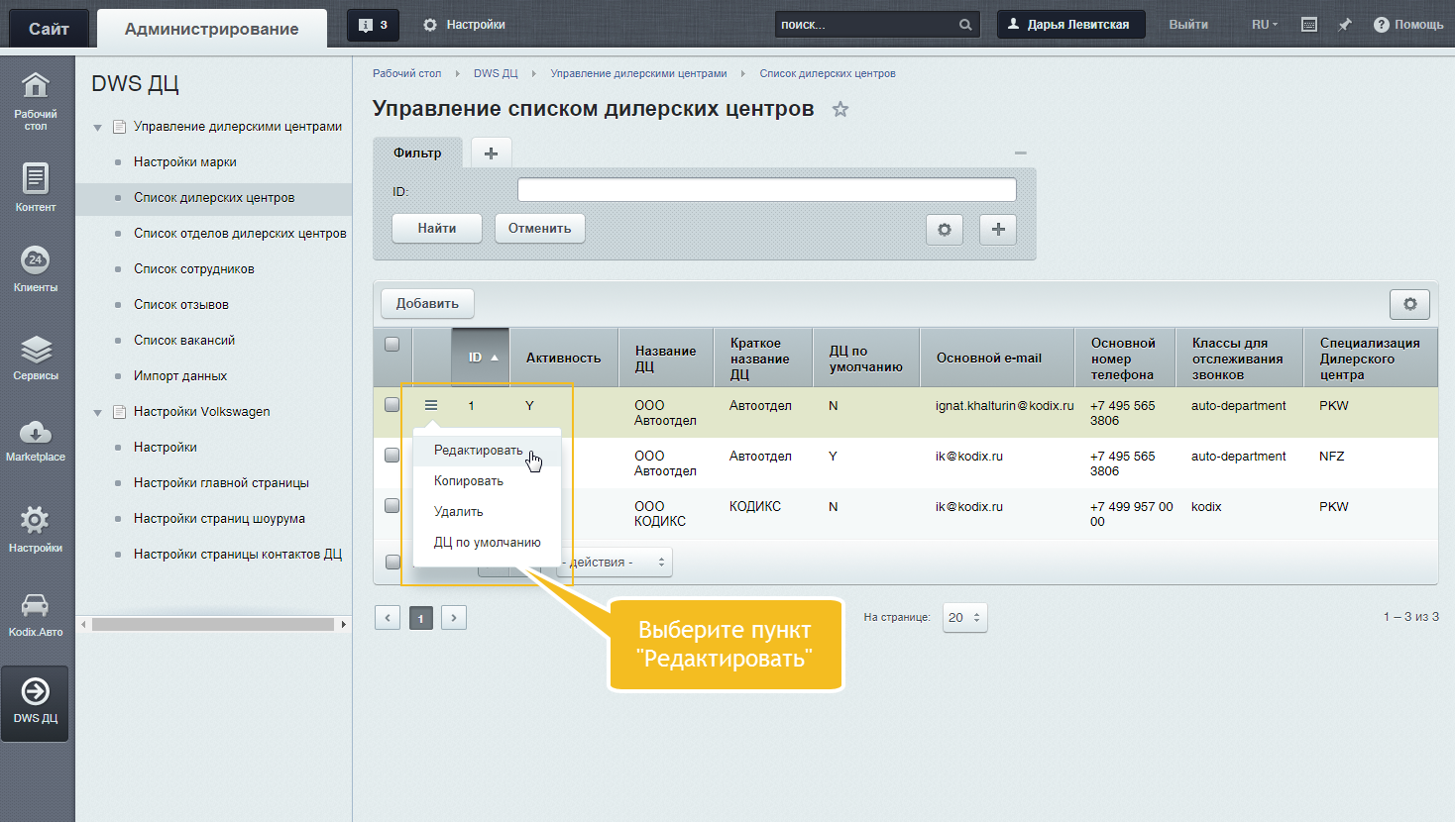Open Список отзывов tree item
The height and width of the screenshot is (822, 1455).
click(181, 305)
